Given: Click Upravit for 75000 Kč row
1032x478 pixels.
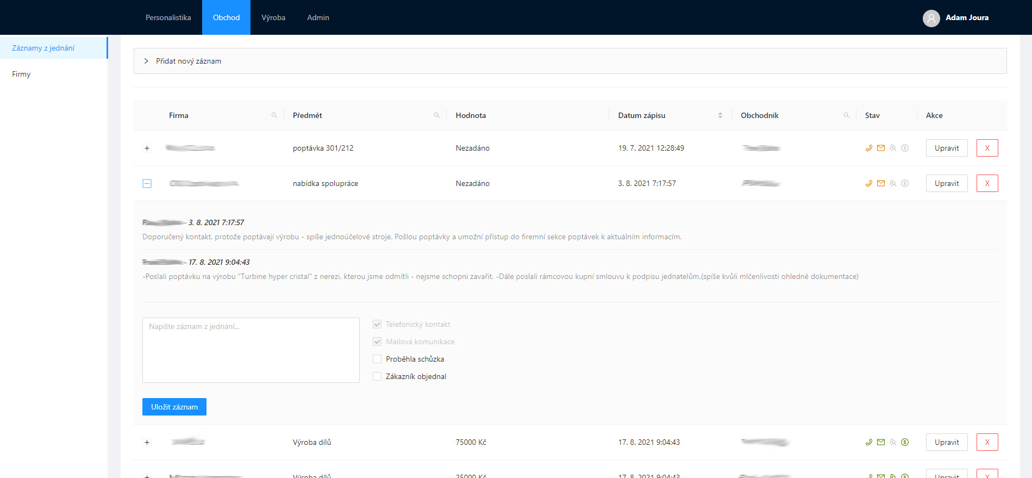Looking at the screenshot, I should coord(947,442).
